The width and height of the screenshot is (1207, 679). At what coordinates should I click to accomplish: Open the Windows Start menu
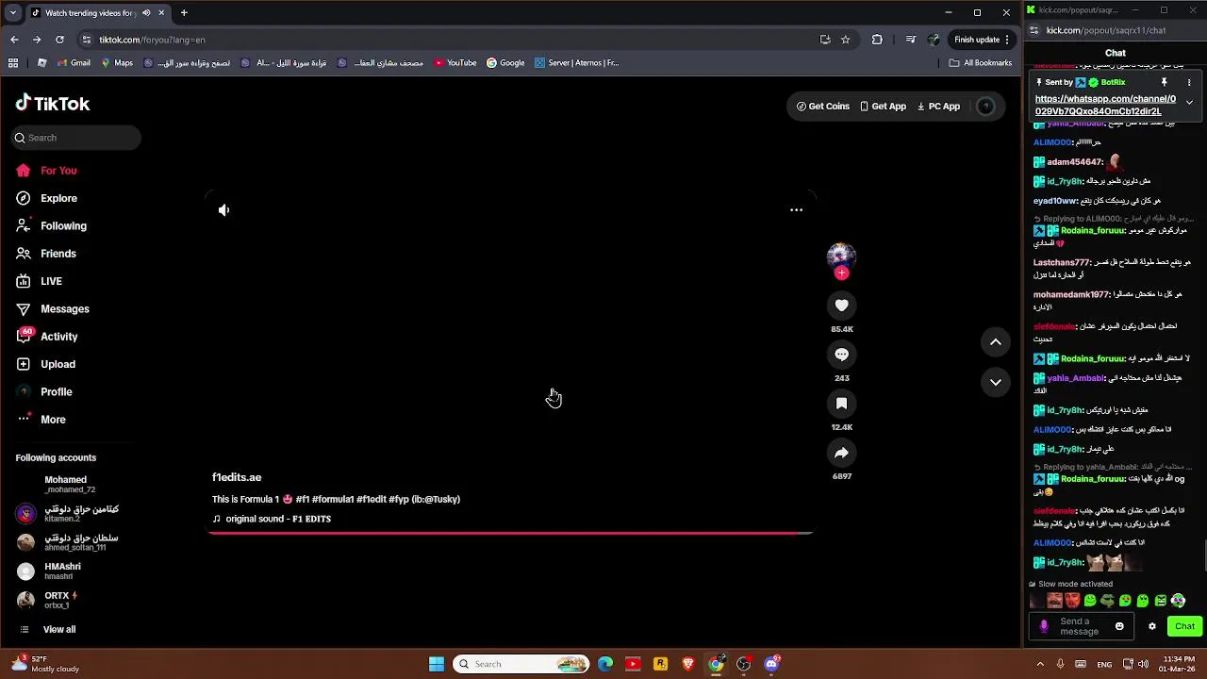(x=437, y=664)
